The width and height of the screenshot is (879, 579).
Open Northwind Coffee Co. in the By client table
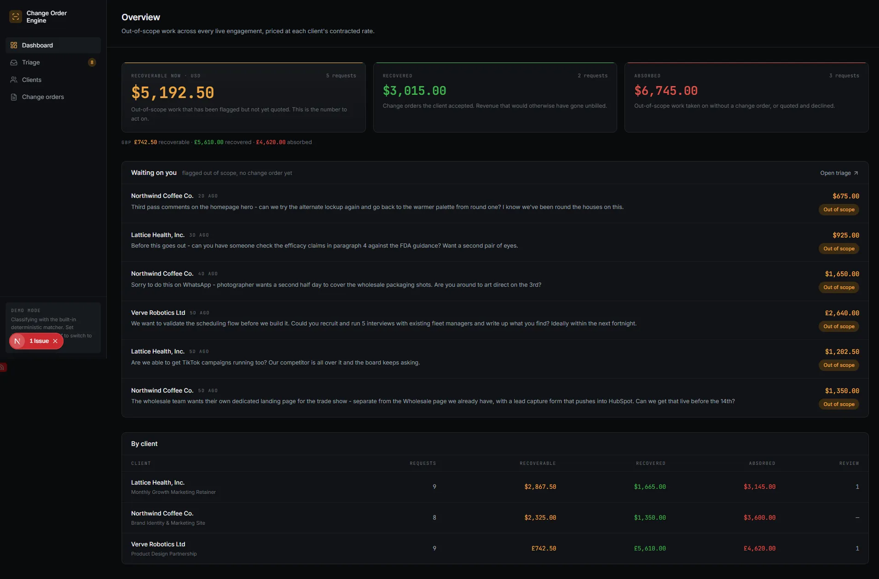pos(162,513)
